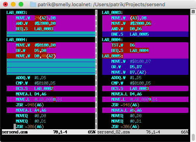The image size is (196, 142).
Task: Click the vertical divider between vimdiff panes
Action: 96,69
